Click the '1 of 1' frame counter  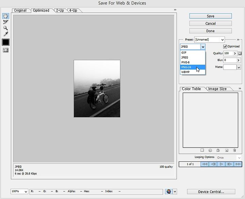[x=190, y=164]
